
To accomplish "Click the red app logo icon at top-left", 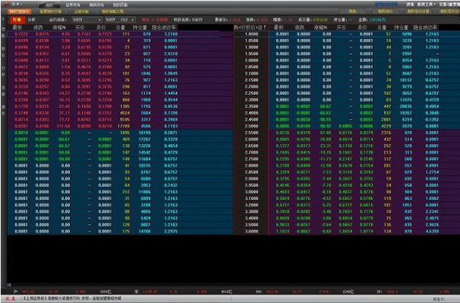I will click(6, 4).
